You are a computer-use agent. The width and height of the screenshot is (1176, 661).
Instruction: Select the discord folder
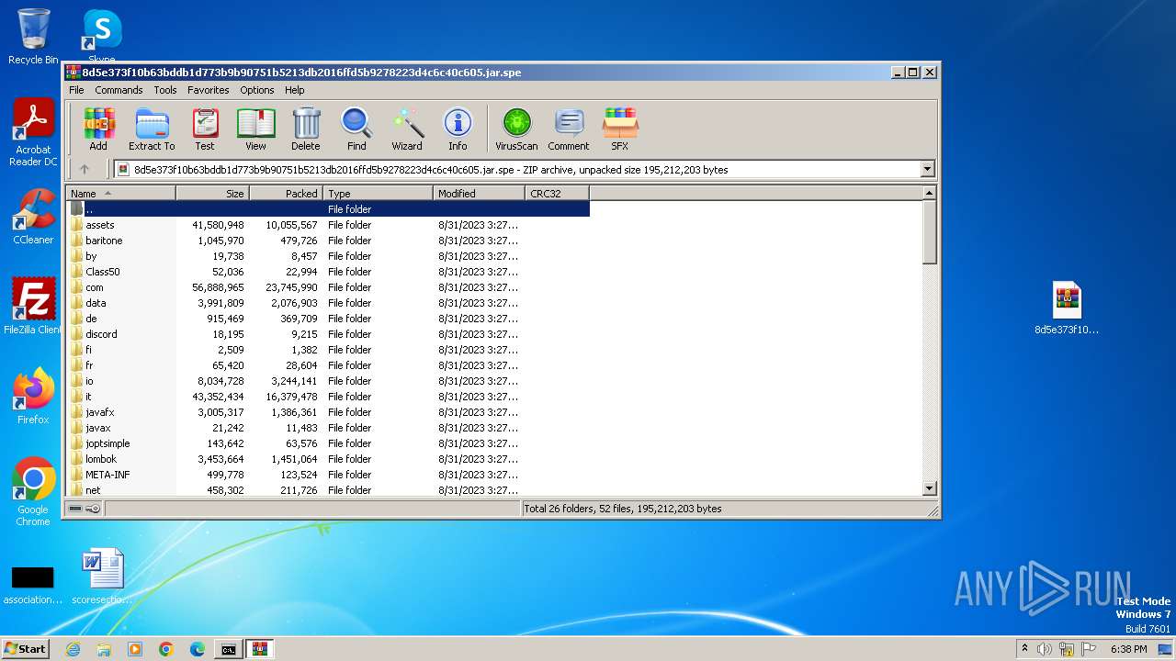point(101,334)
